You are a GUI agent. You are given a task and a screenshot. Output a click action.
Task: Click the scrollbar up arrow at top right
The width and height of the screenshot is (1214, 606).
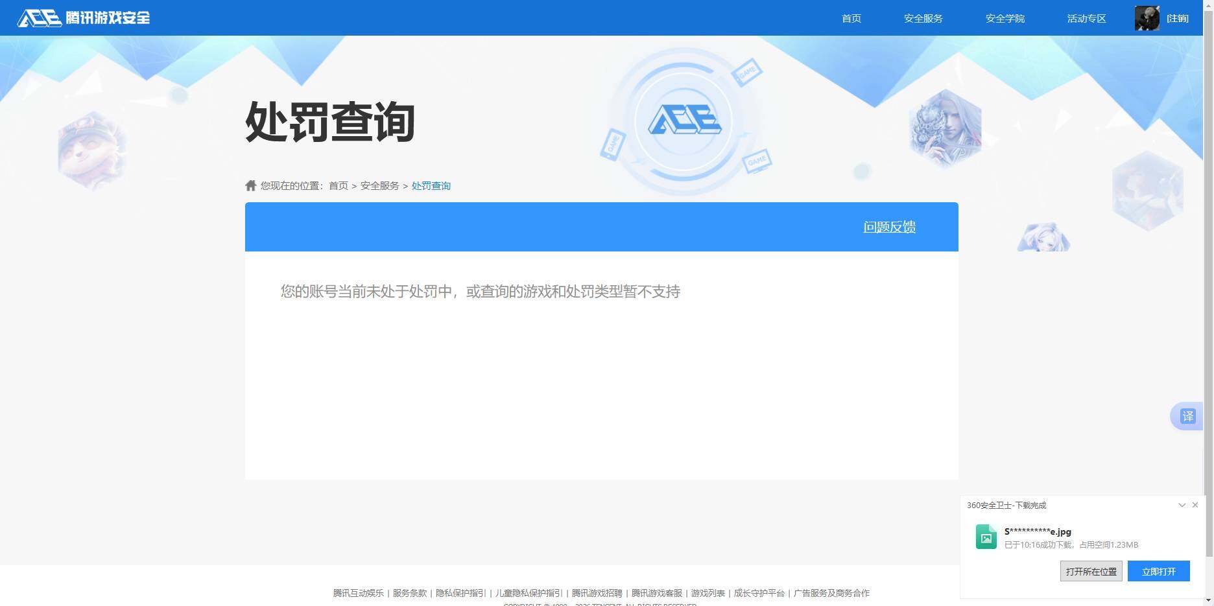[x=1208, y=5]
